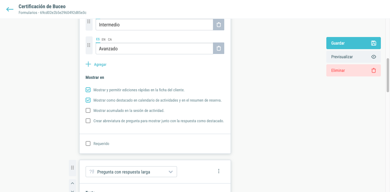This screenshot has height=192, width=390.
Task: Check the Requerido checkbox
Action: [x=88, y=143]
